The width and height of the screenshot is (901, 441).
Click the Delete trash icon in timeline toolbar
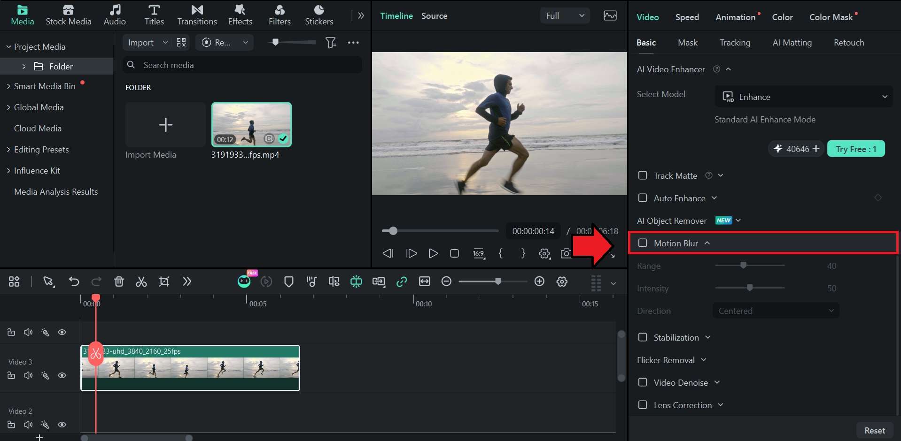119,281
